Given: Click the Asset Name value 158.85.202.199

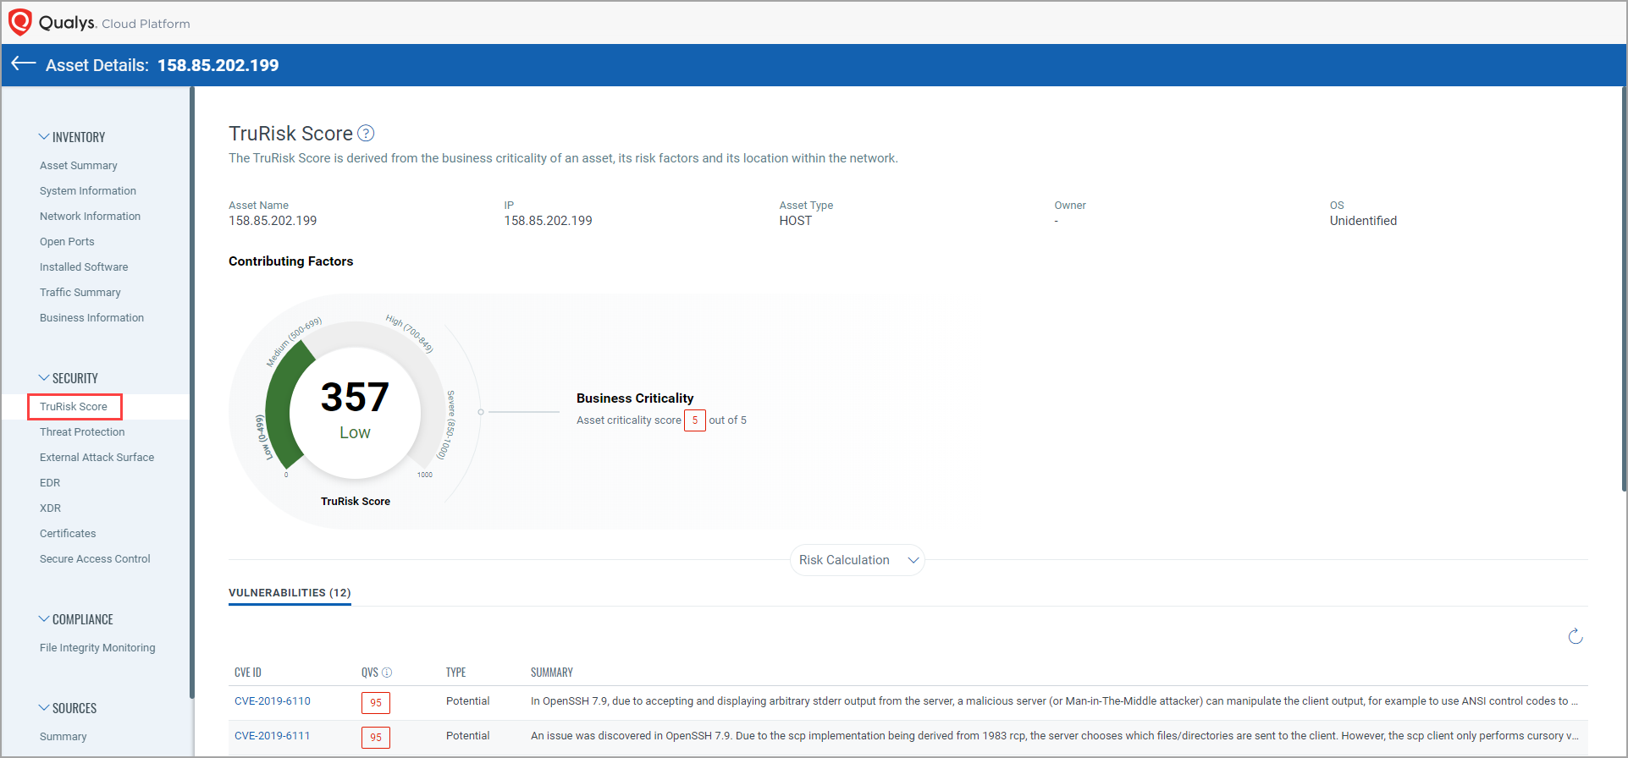Looking at the screenshot, I should coord(273,221).
